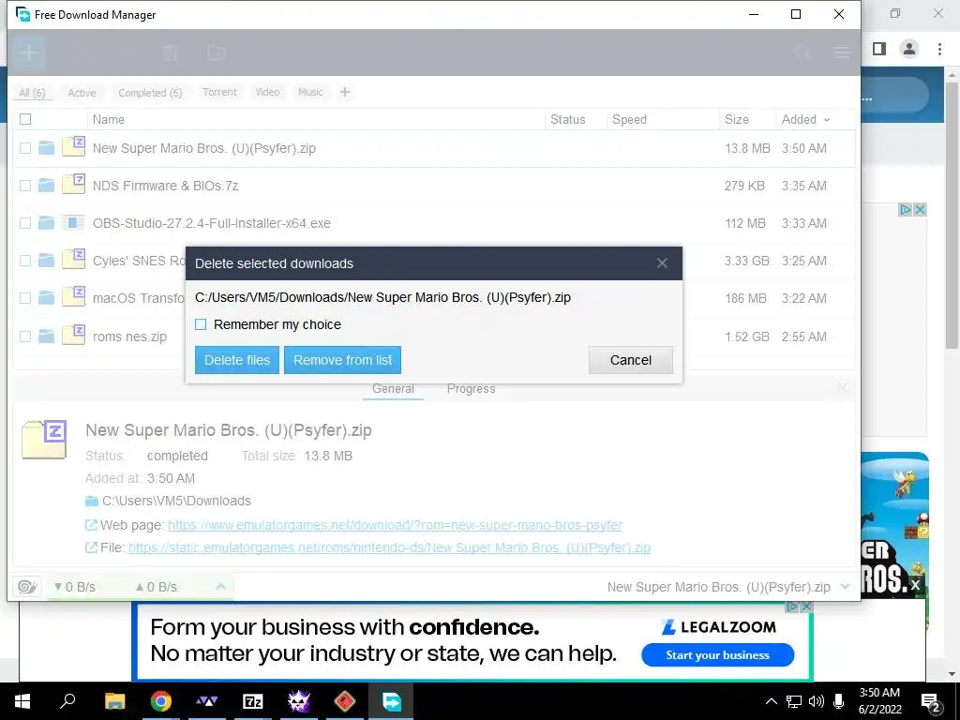960x720 pixels.
Task: Check the macOS Transfo row checkbox
Action: point(25,298)
